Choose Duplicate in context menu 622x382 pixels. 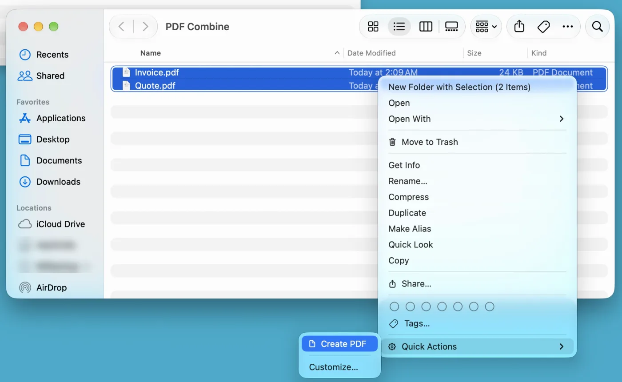[x=477, y=213]
